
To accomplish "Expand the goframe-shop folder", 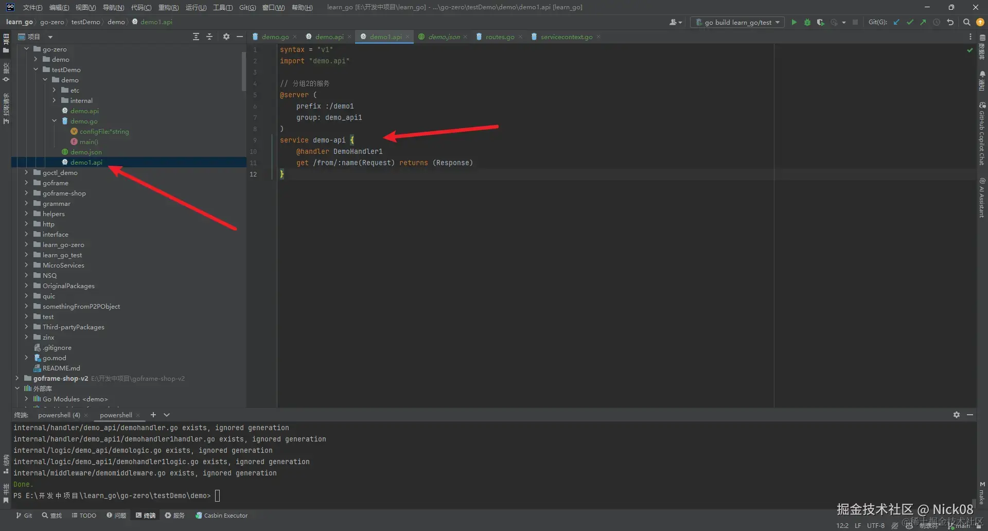I will point(26,193).
